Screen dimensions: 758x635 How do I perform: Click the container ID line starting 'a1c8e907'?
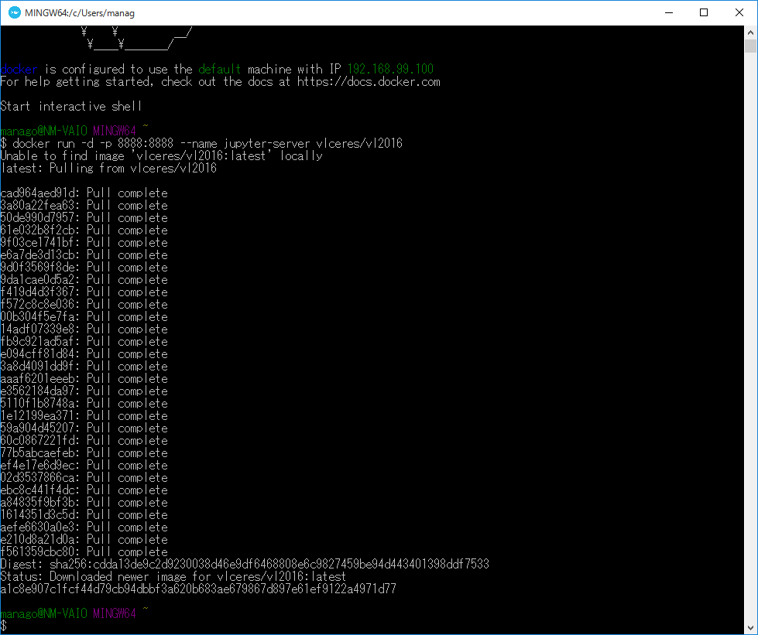198,589
